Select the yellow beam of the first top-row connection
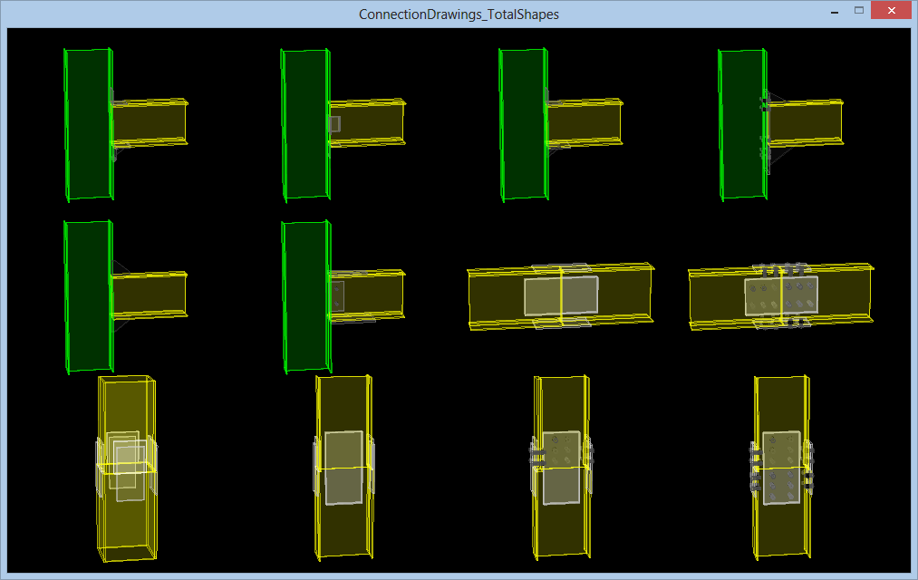The width and height of the screenshot is (918, 580). (150, 121)
